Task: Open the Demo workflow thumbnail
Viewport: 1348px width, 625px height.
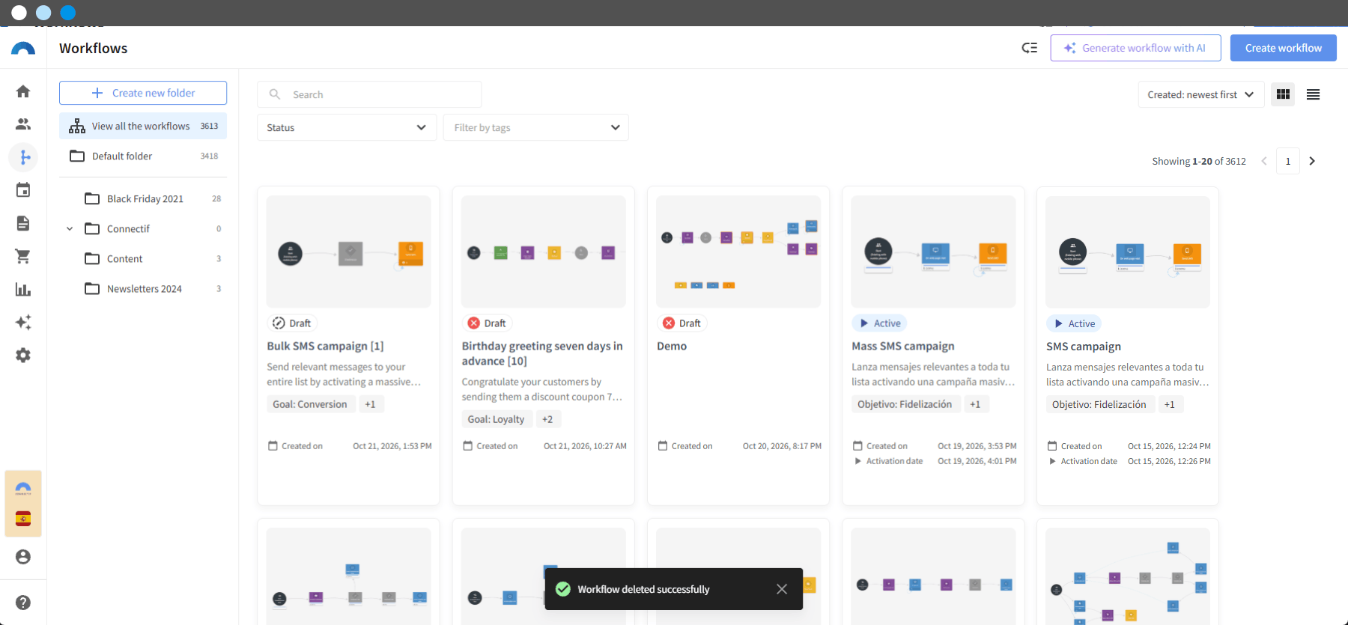Action: 738,251
